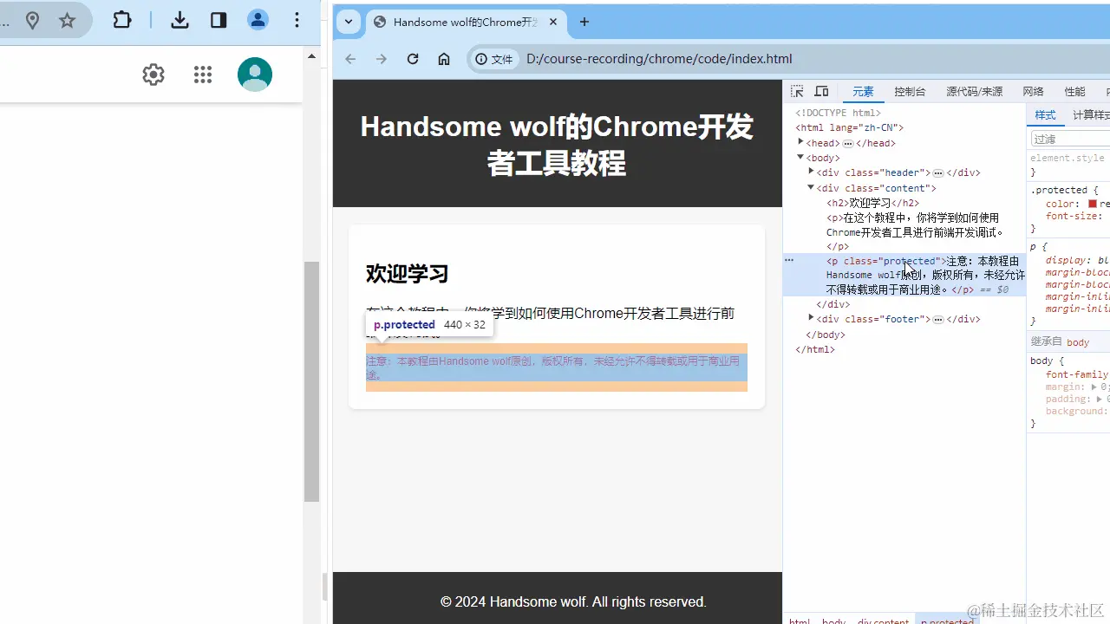The width and height of the screenshot is (1110, 624).
Task: Click the left window scrollbar up arrow
Action: point(312,56)
